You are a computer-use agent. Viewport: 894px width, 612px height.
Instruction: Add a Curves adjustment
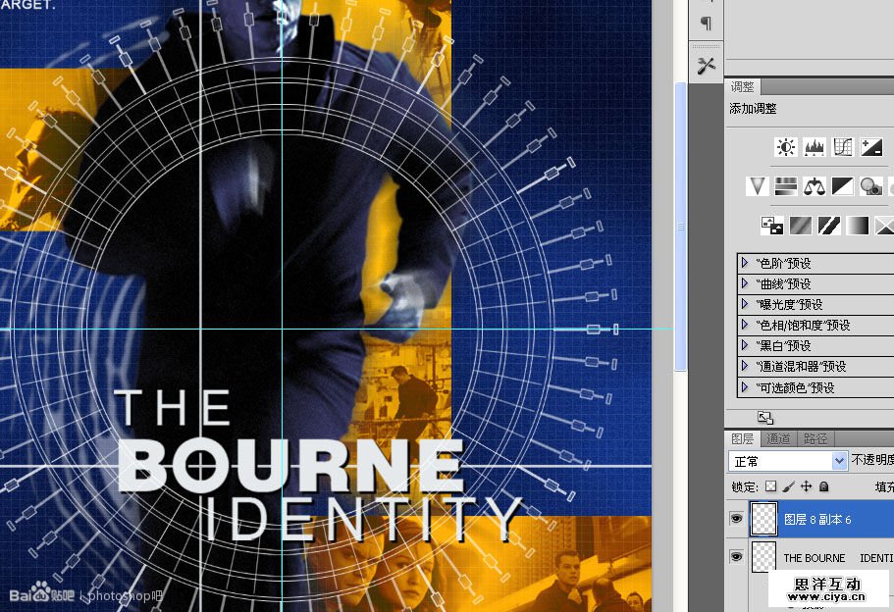(x=843, y=147)
